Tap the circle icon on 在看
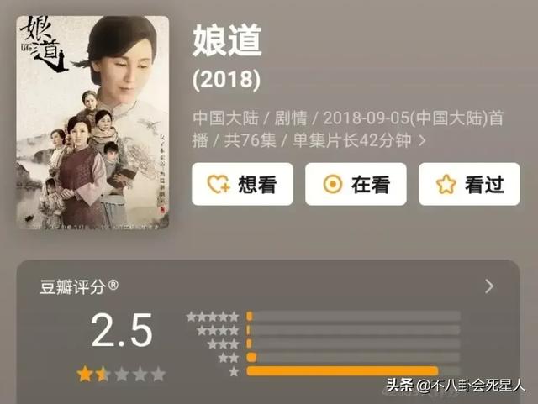The height and width of the screenshot is (404, 538). (x=333, y=184)
